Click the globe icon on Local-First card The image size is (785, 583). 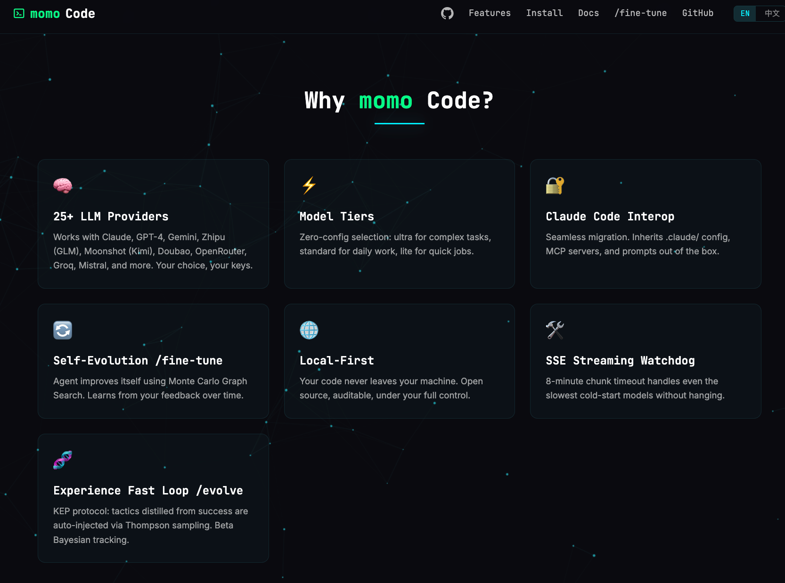click(309, 330)
